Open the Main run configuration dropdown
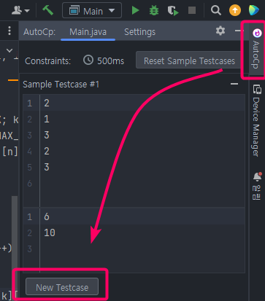The image size is (265, 301). click(92, 10)
